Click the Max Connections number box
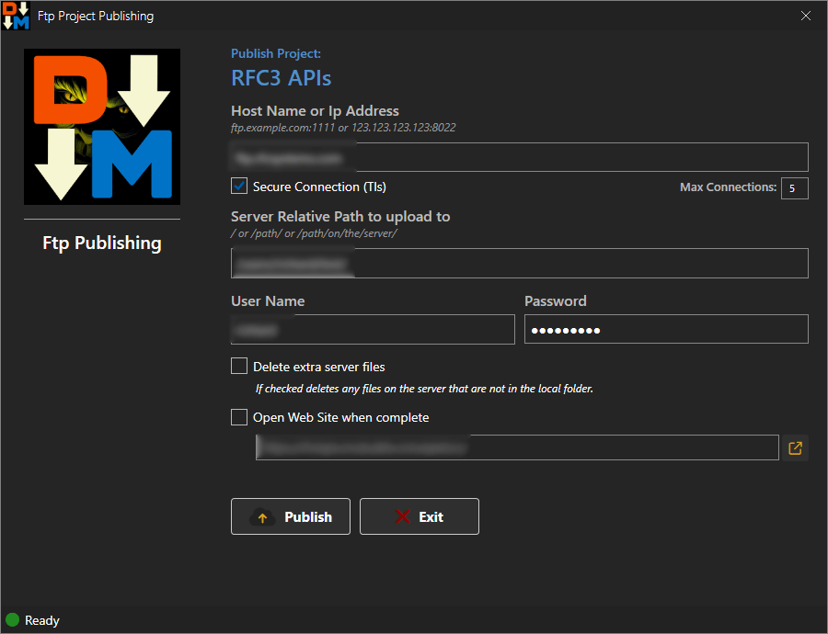The width and height of the screenshot is (828, 634). tap(794, 188)
